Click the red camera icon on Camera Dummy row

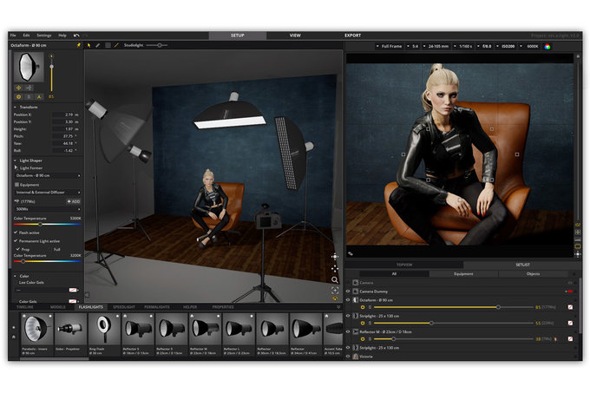pos(569,291)
